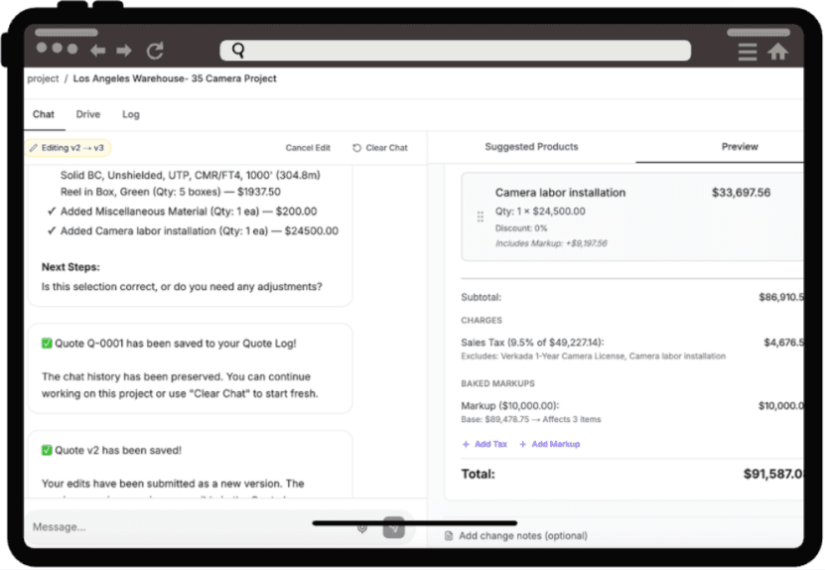Click the Add Tax link
This screenshot has height=570, width=825.
[x=484, y=444]
